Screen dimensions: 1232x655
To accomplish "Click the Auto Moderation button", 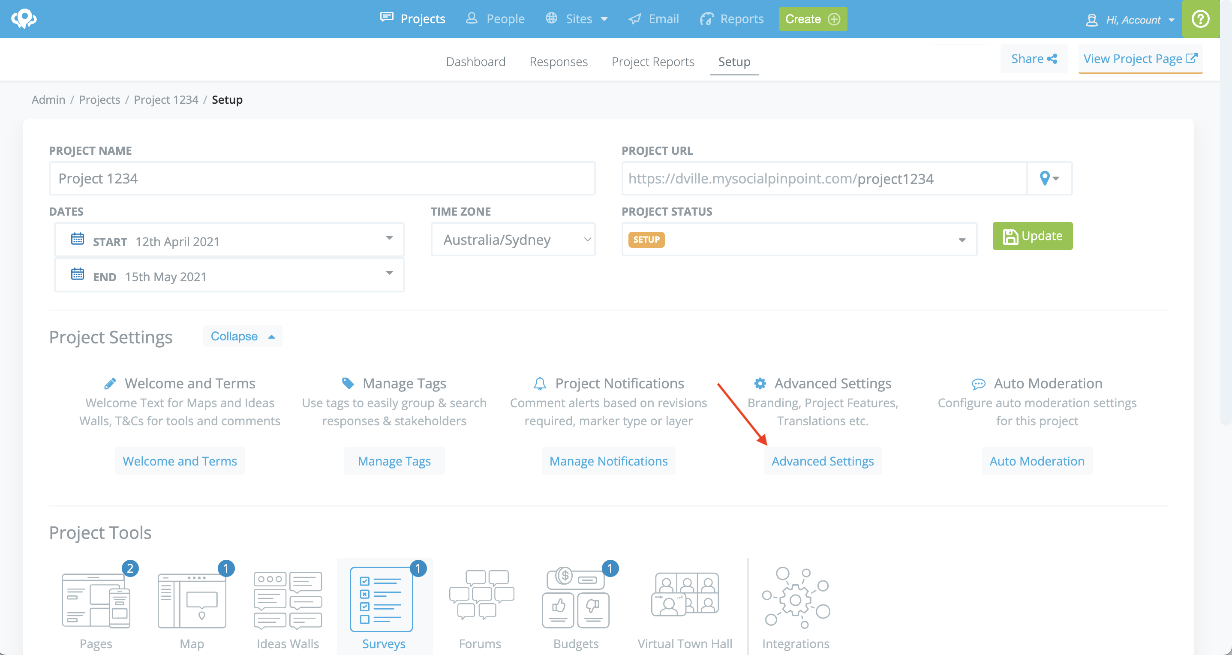I will tap(1037, 461).
